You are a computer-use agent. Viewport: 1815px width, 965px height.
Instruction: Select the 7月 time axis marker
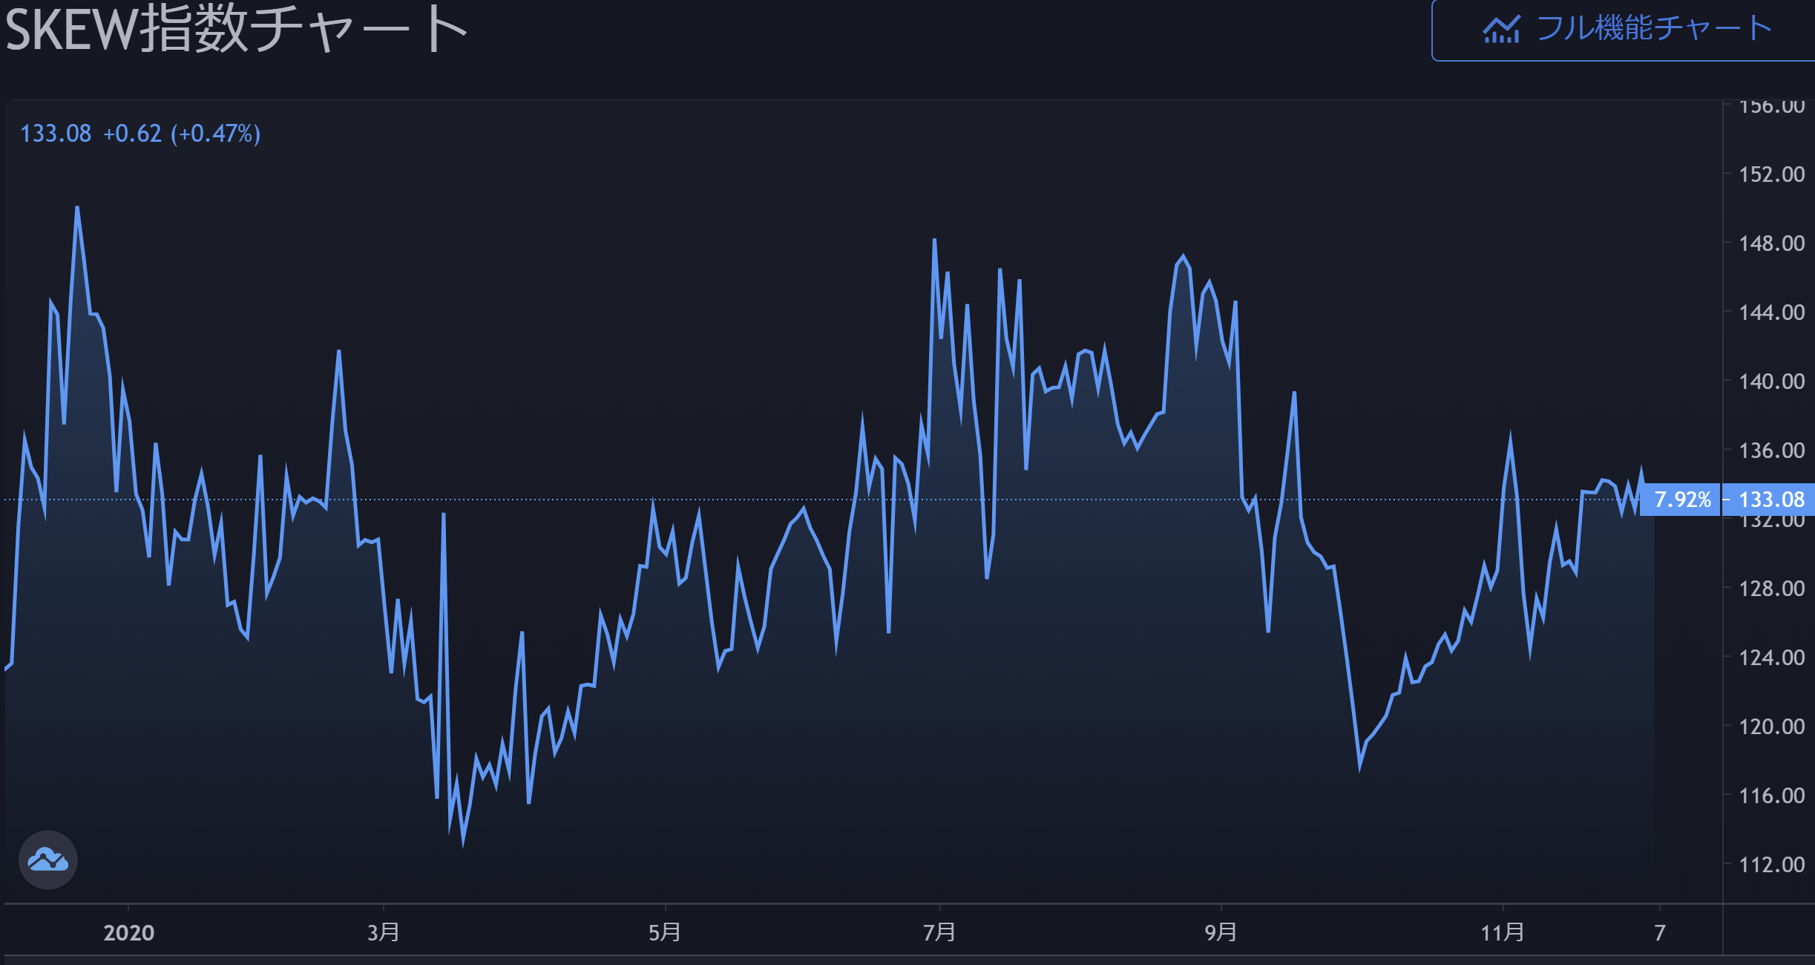(x=939, y=933)
